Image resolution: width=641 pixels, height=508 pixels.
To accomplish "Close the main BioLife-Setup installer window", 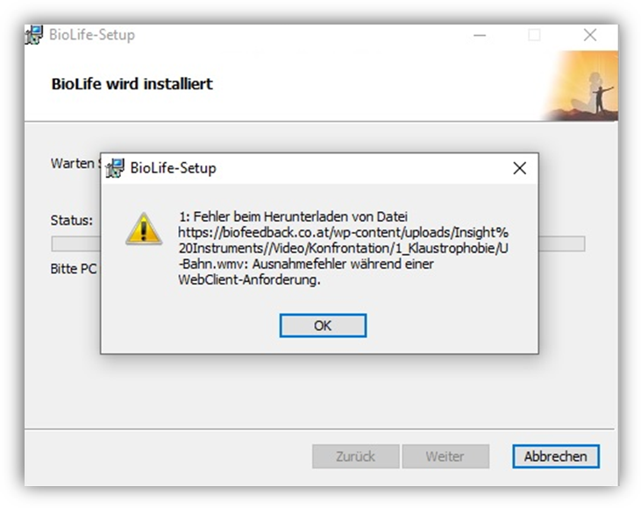I will click(590, 36).
